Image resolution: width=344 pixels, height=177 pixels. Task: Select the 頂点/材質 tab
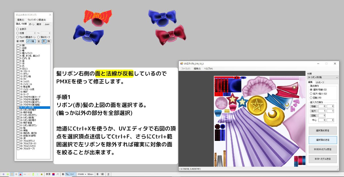[x=21, y=24]
